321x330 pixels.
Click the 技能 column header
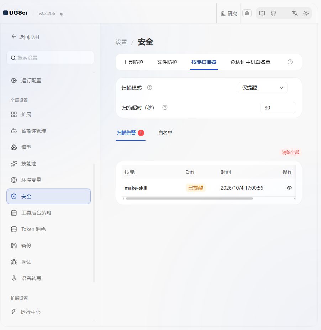tap(130, 172)
